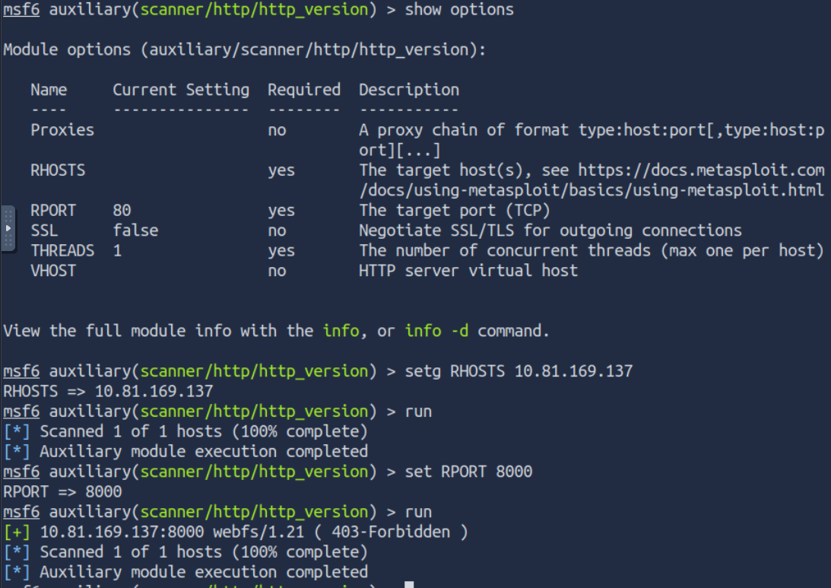
Task: Click the "Module options" heading line
Action: click(244, 50)
